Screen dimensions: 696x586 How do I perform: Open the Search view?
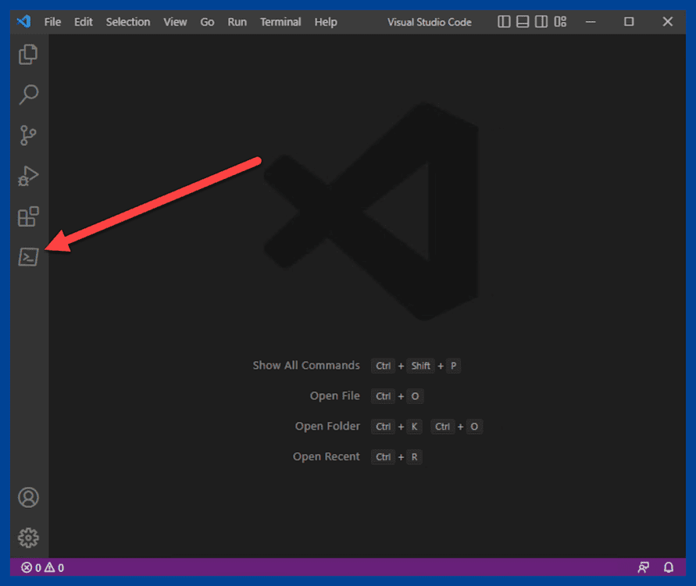28,95
